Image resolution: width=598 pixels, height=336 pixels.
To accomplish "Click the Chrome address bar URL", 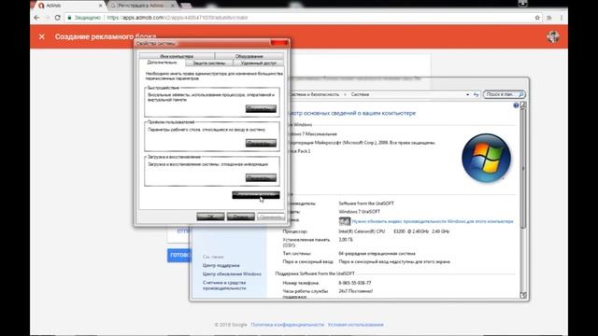I will 178,18.
